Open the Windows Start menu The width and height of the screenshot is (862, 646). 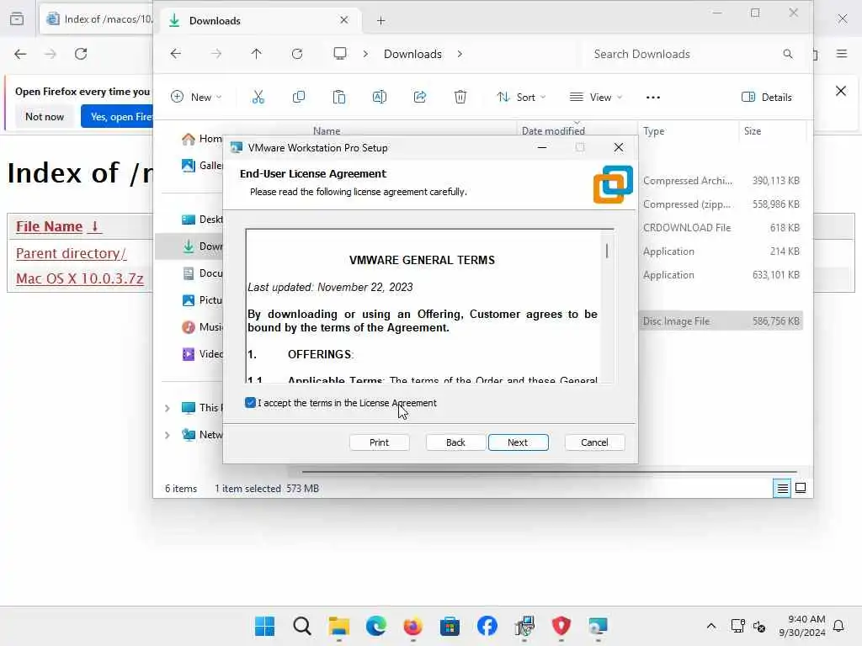(265, 626)
